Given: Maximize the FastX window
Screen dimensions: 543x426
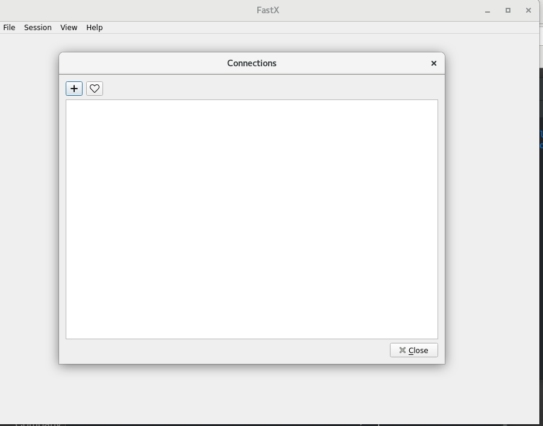Looking at the screenshot, I should [x=508, y=10].
